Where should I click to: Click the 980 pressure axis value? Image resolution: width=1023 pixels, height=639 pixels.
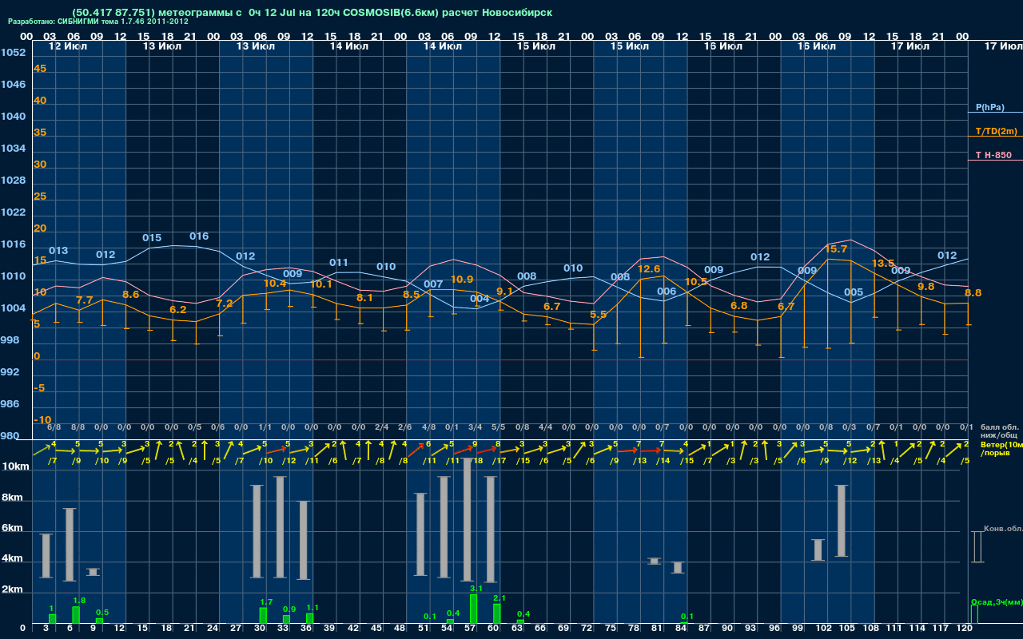[x=10, y=436]
